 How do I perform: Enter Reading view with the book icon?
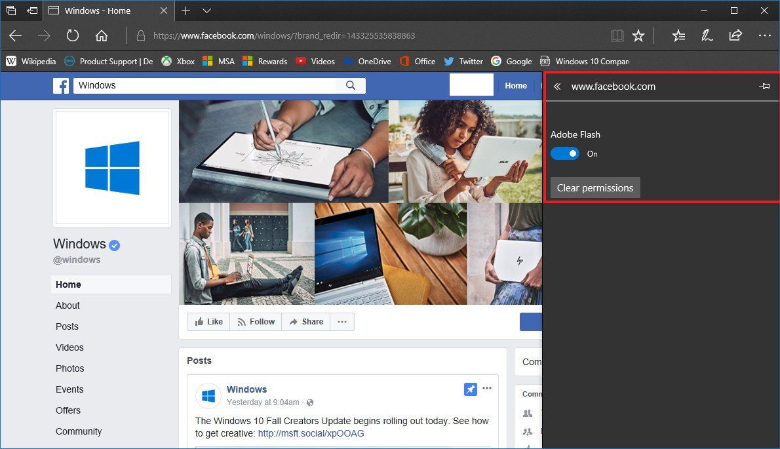[617, 35]
